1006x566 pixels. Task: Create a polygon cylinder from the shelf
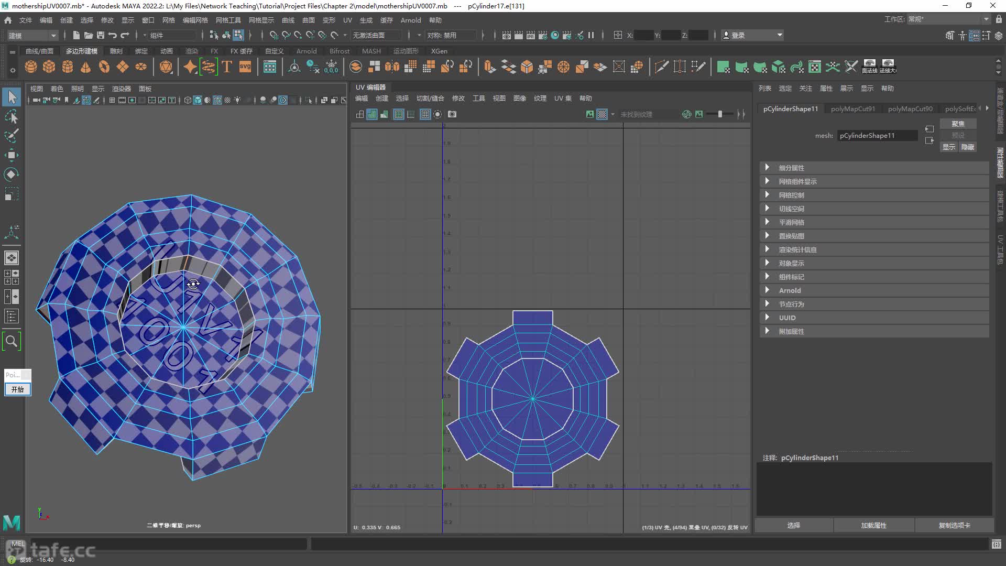[68, 67]
